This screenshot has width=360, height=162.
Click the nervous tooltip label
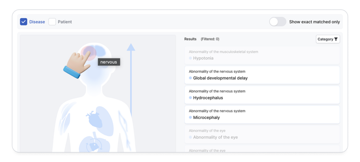click(x=109, y=62)
